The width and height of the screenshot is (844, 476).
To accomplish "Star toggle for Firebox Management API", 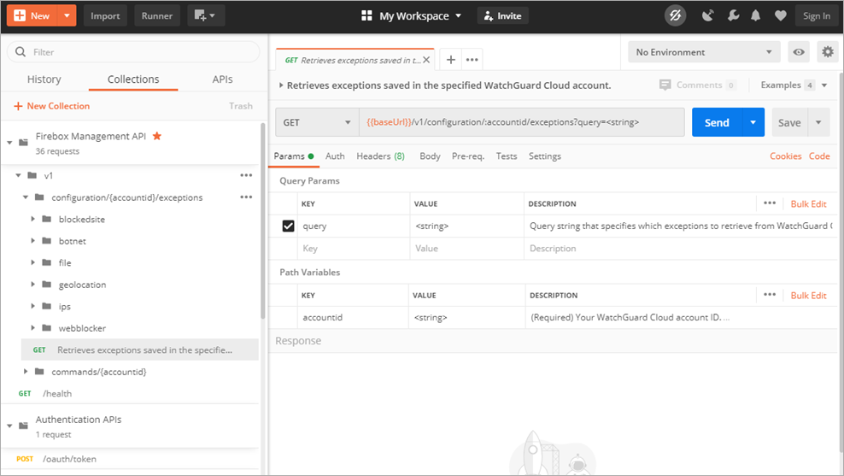I will click(x=156, y=136).
